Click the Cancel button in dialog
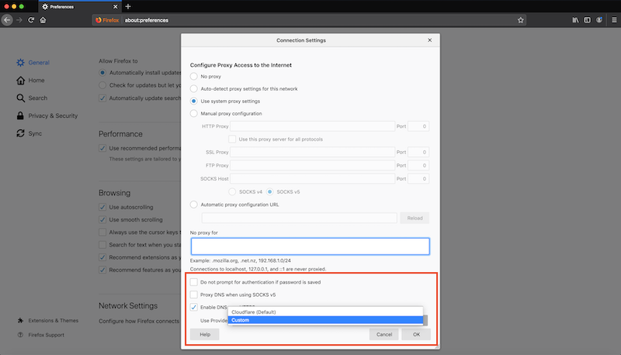 tap(383, 334)
